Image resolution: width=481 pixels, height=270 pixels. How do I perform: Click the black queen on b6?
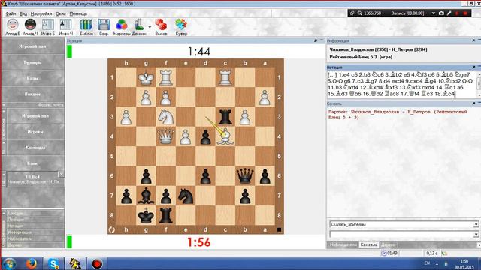click(x=245, y=176)
